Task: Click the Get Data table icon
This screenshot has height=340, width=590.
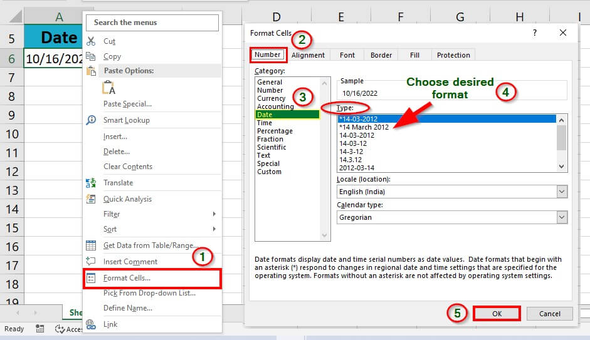Action: click(91, 245)
